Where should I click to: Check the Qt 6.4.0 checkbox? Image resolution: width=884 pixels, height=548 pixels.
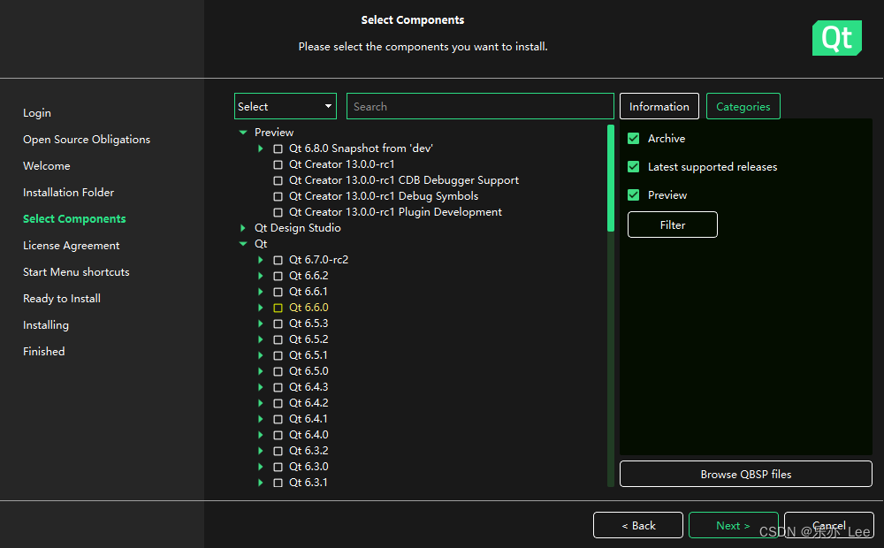278,435
